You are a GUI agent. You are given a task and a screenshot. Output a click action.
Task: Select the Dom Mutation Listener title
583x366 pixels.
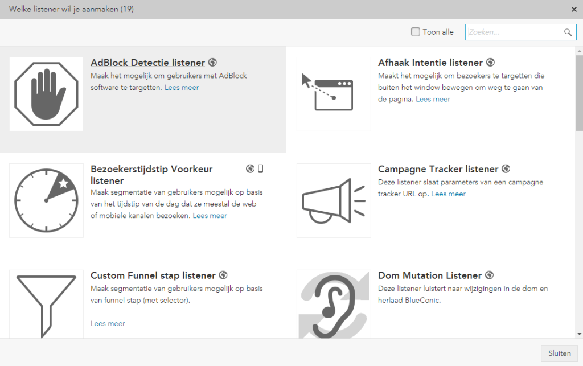(430, 275)
